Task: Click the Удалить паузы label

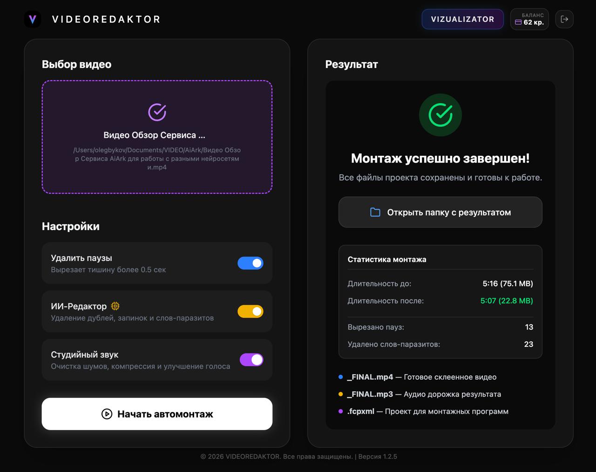Action: coord(81,258)
